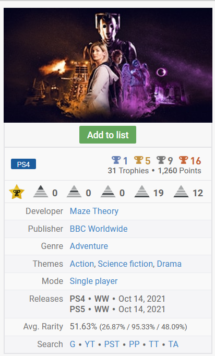
Task: Select the rarity pyramid icon showing 19
Action: tap(141, 192)
